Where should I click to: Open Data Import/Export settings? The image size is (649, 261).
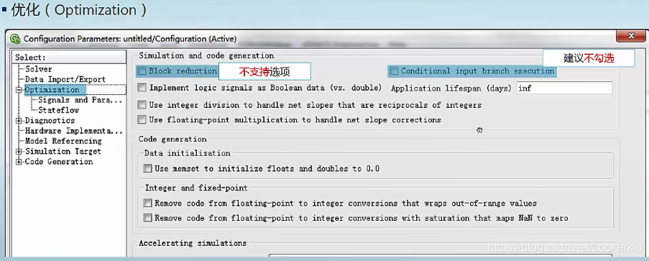coord(65,79)
